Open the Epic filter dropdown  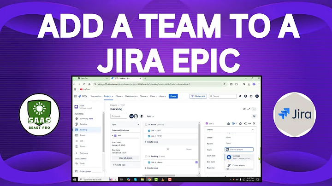(x=150, y=116)
